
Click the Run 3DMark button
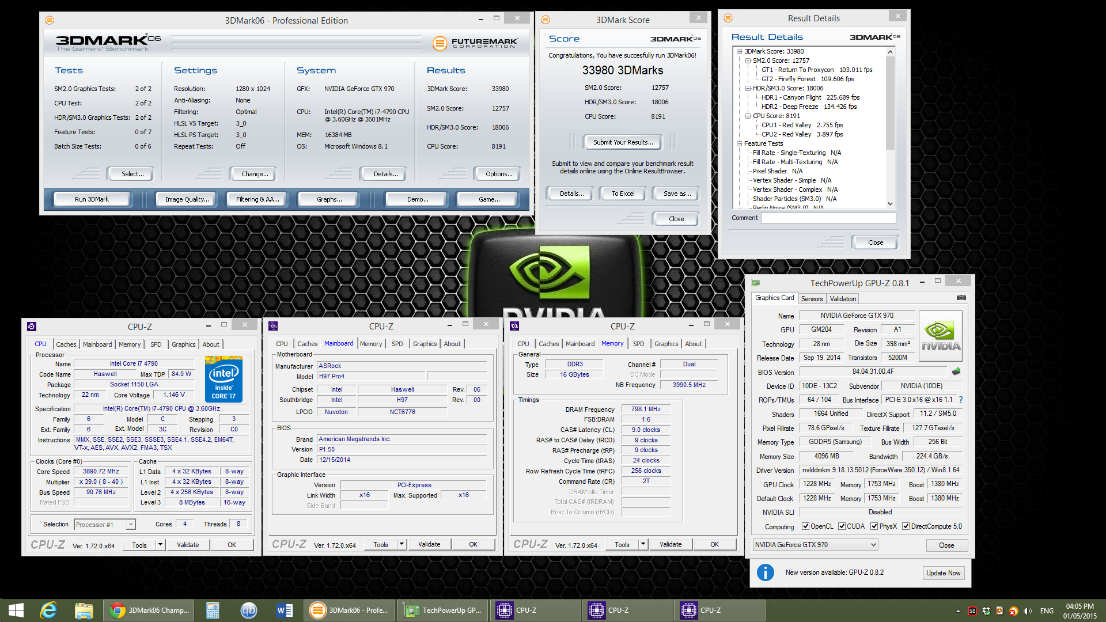click(x=92, y=199)
